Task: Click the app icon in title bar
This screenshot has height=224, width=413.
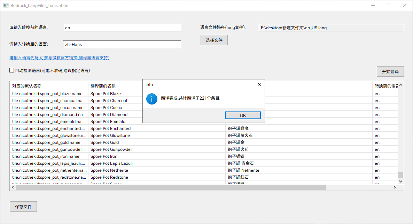Action: 6,6
